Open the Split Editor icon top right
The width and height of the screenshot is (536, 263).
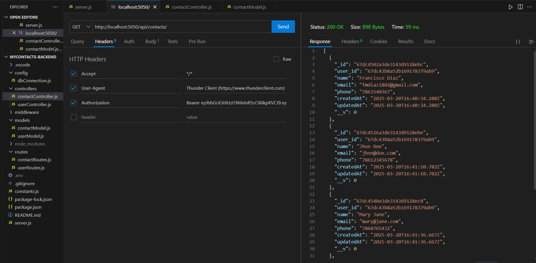coord(520,7)
